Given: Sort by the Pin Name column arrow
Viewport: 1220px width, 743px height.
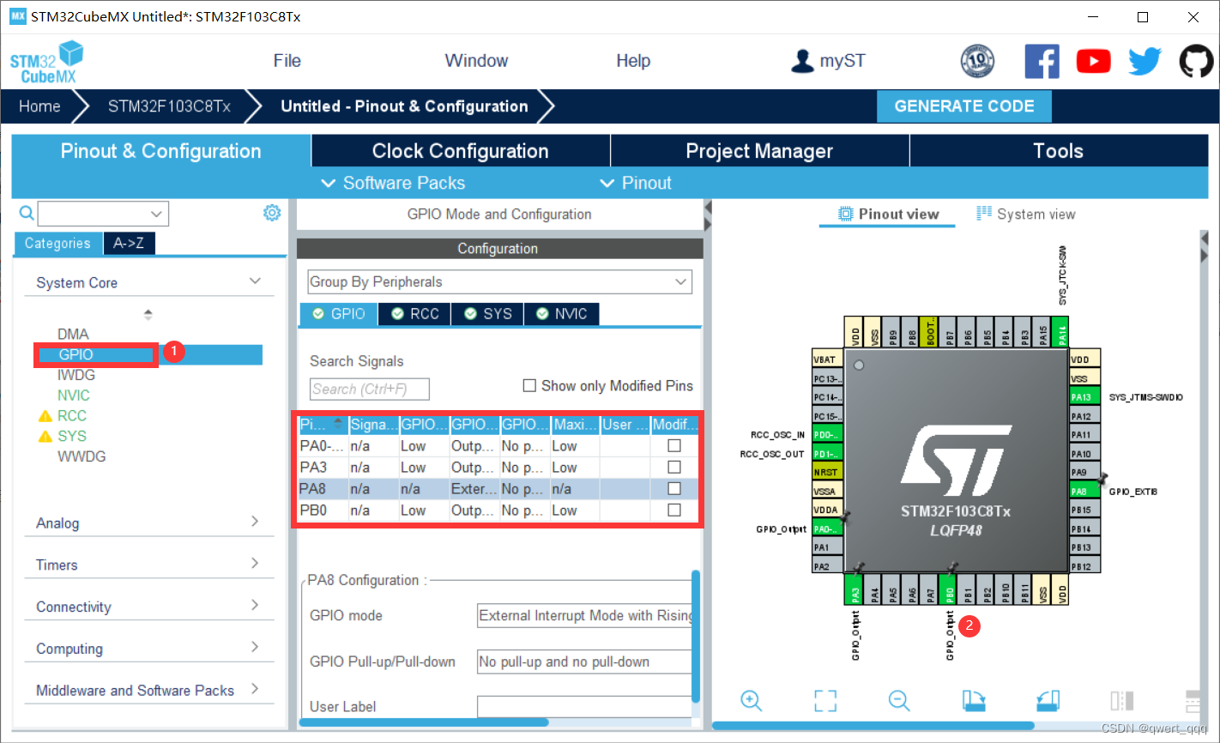Looking at the screenshot, I should [x=337, y=422].
